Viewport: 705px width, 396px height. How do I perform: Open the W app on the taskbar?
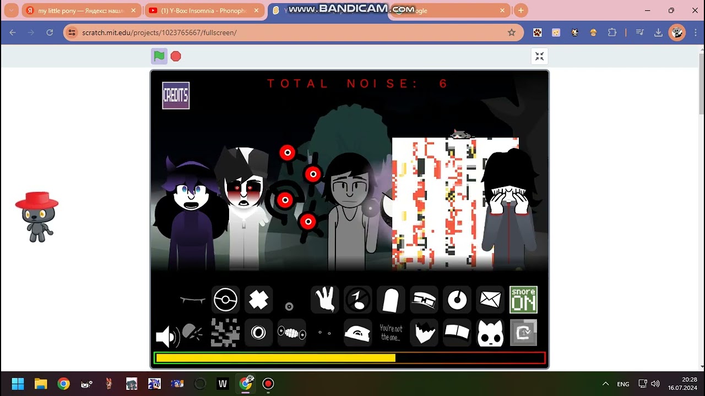click(223, 383)
